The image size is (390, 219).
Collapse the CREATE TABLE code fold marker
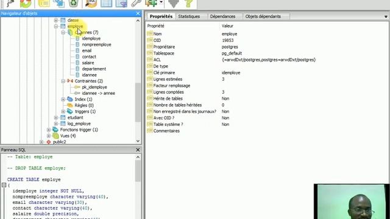[x=4, y=185]
